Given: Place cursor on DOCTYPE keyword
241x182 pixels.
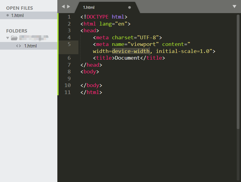Looking at the screenshot, I should (x=98, y=17).
